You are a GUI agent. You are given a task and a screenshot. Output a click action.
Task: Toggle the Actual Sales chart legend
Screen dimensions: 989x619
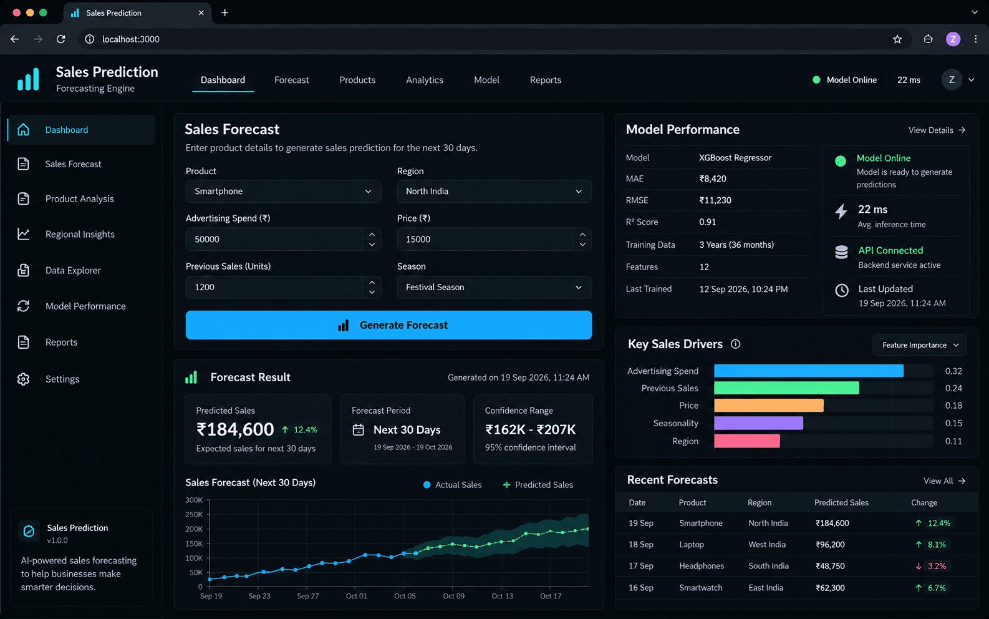(x=453, y=485)
